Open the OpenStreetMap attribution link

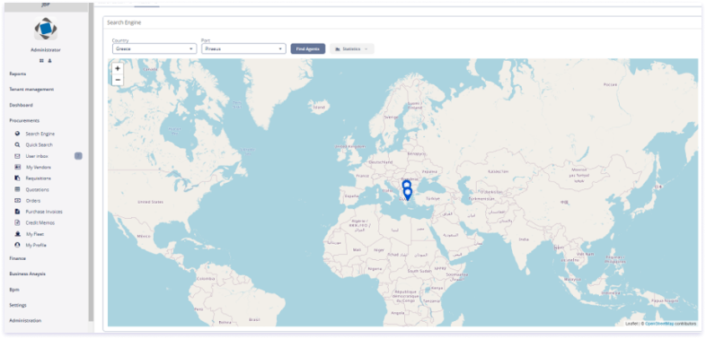(x=659, y=323)
